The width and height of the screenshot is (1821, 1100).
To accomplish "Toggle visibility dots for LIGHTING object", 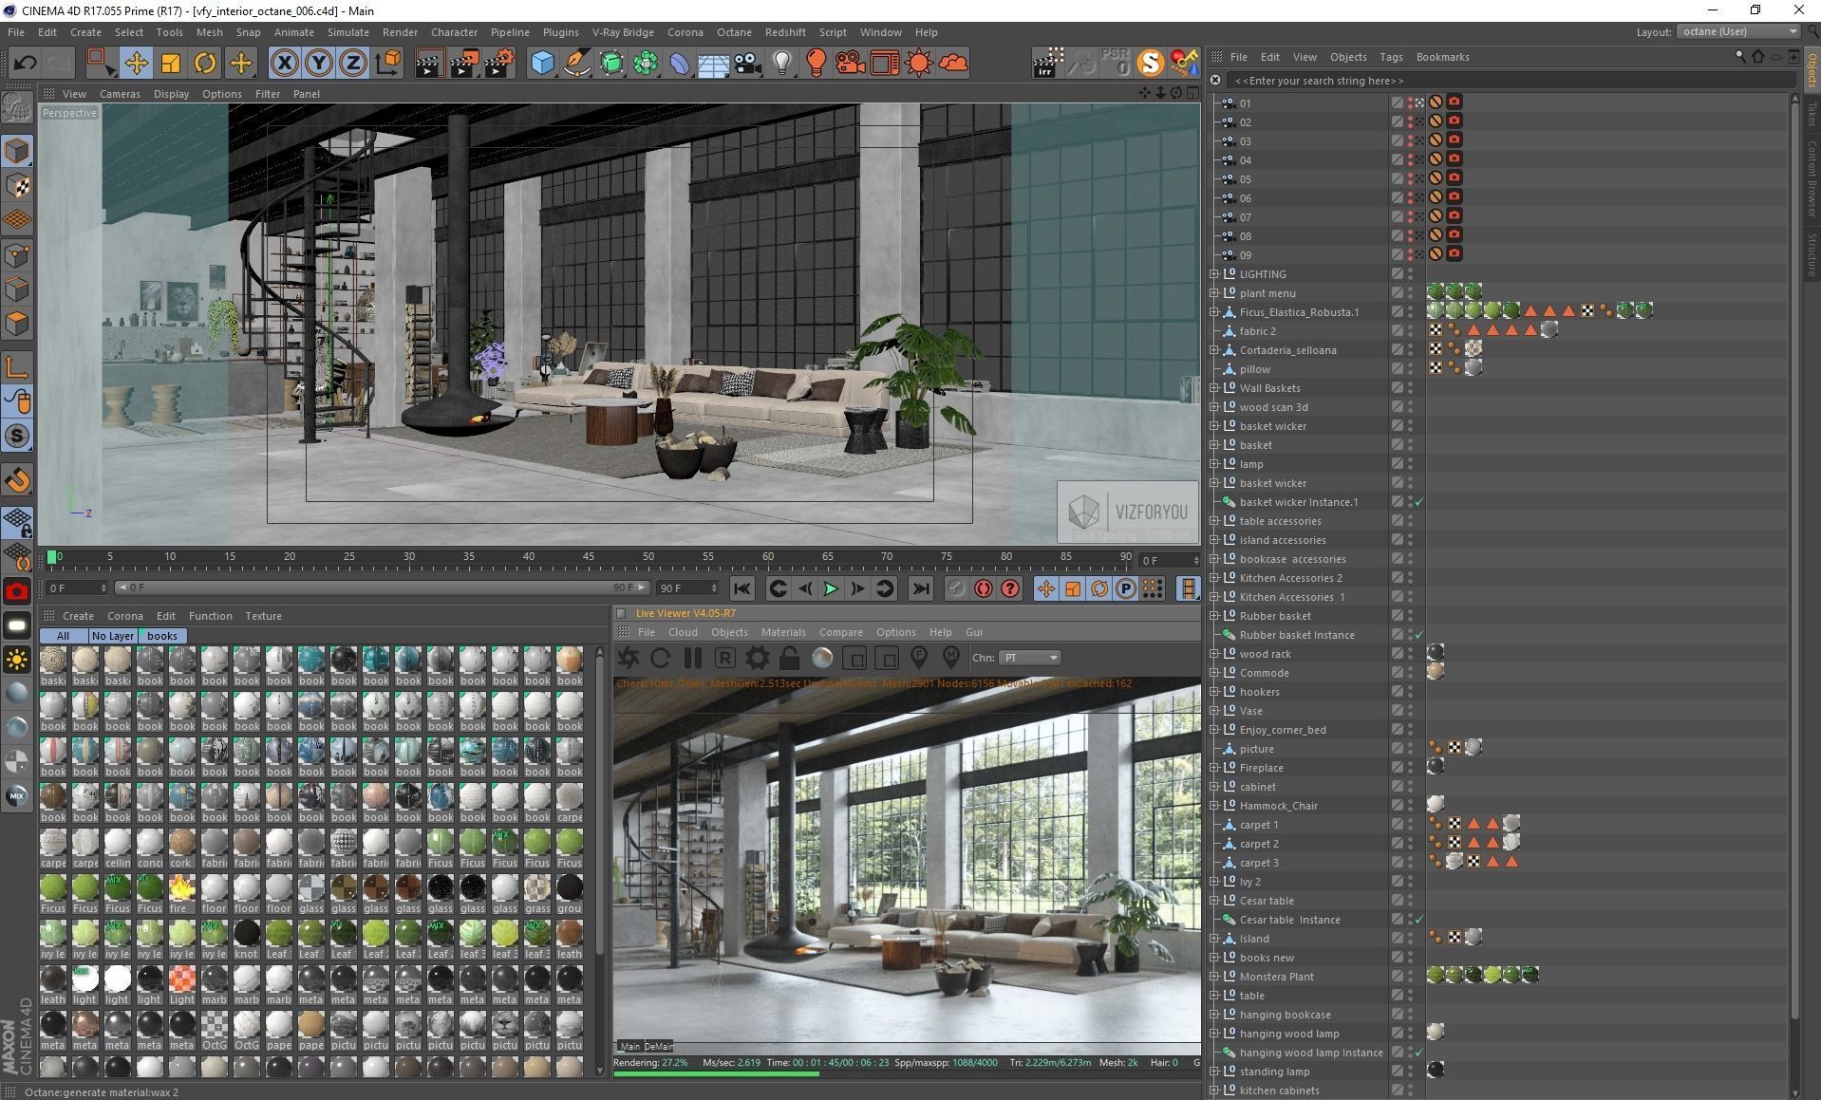I will (1411, 274).
